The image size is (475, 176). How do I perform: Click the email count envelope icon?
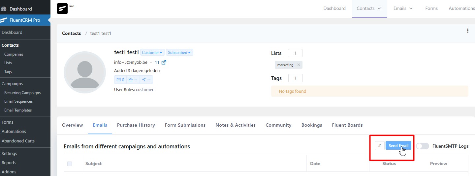pos(120,80)
